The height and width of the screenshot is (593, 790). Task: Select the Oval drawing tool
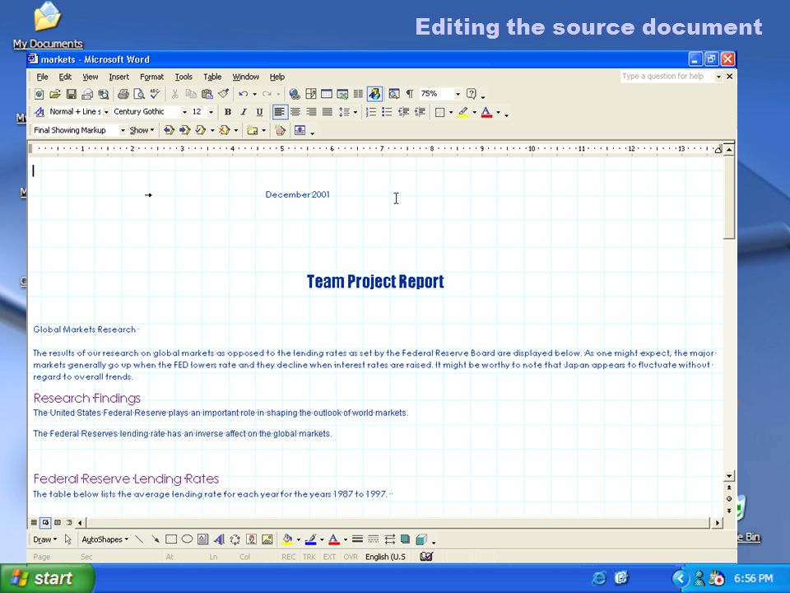tap(187, 539)
